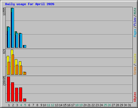The image size is (138, 108).
Task: Click the day 31 axis label
Action: [x=129, y=105]
